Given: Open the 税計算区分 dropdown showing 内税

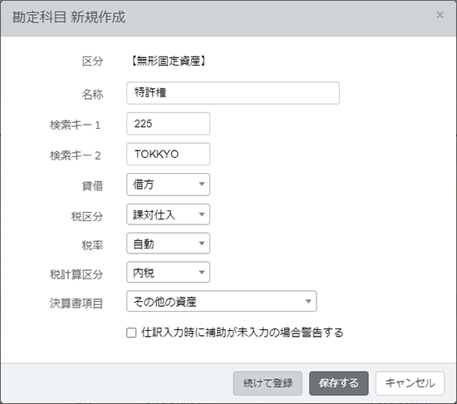Looking at the screenshot, I should coord(168,273).
